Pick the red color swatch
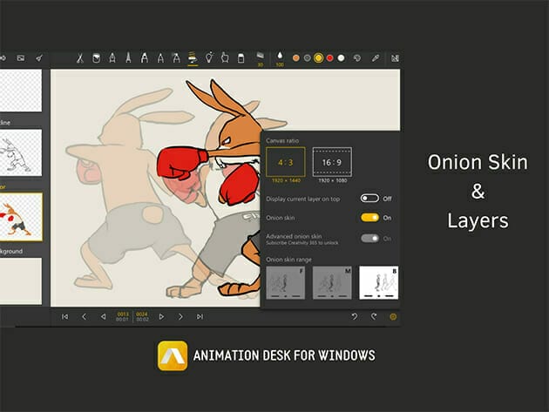 329,58
